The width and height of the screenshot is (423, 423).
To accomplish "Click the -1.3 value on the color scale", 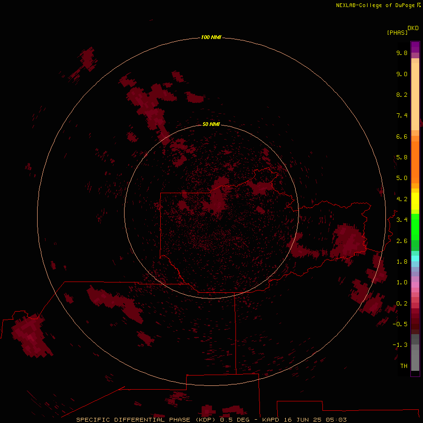I will coord(400,345).
